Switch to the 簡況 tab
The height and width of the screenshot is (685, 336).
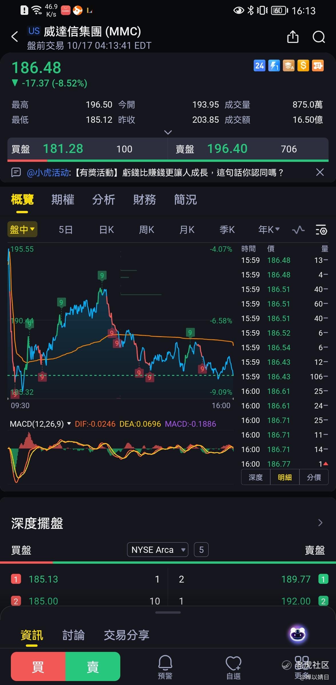[185, 200]
